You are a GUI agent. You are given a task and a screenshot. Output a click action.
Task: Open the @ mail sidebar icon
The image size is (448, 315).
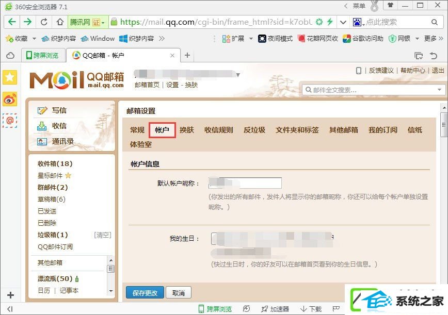[10, 121]
